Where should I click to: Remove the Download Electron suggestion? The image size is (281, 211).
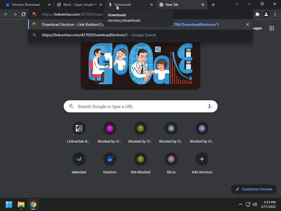point(248,24)
